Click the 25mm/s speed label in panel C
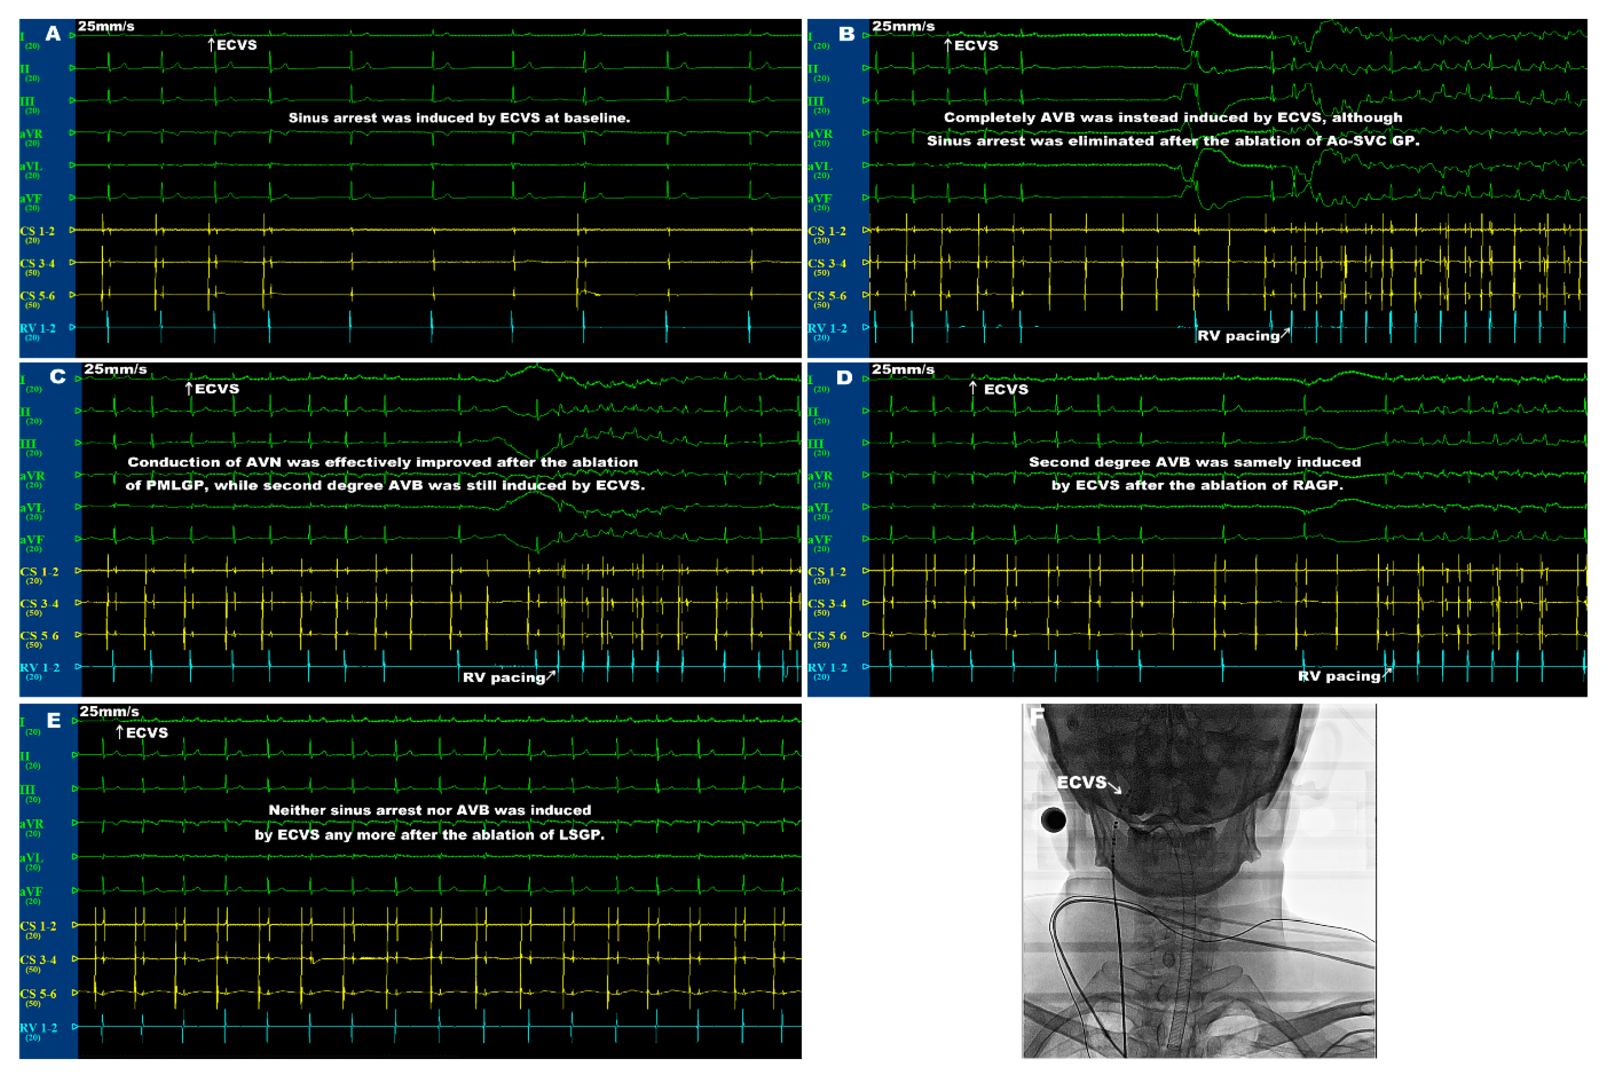Image resolution: width=1609 pixels, height=1075 pixels. tap(115, 369)
